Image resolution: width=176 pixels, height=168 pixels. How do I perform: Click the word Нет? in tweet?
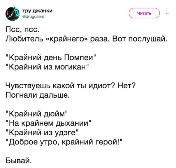click(x=126, y=86)
